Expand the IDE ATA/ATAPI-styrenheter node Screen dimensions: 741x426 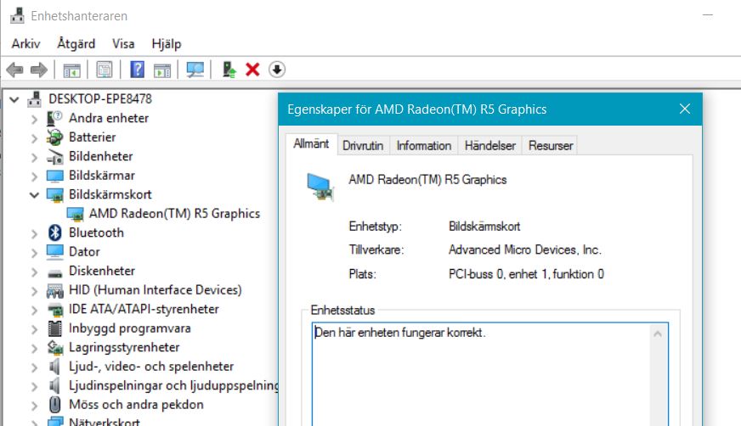point(34,310)
